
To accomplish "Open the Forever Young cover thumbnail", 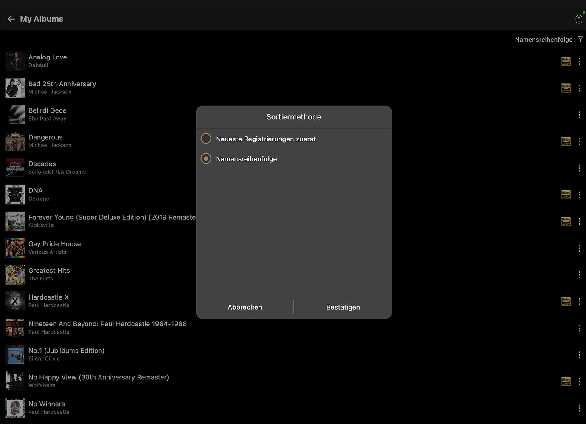I will (15, 221).
